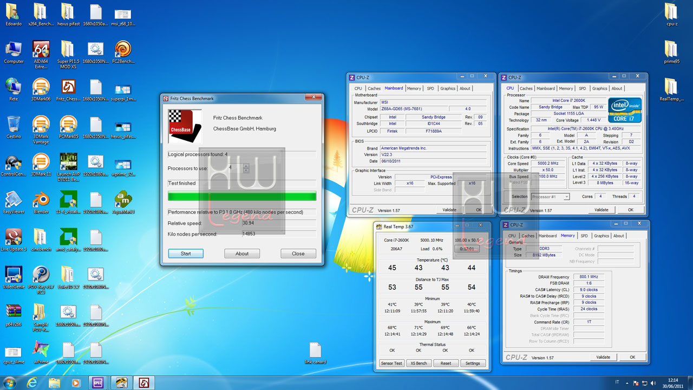The height and width of the screenshot is (390, 693).
Task: Open the link canard file icon
Action: click(x=316, y=352)
